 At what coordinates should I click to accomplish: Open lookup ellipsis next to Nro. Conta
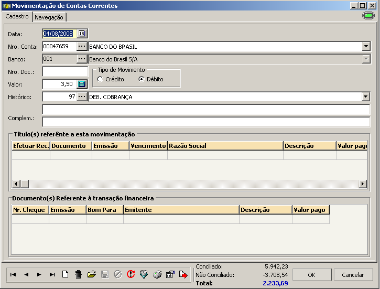82,46
